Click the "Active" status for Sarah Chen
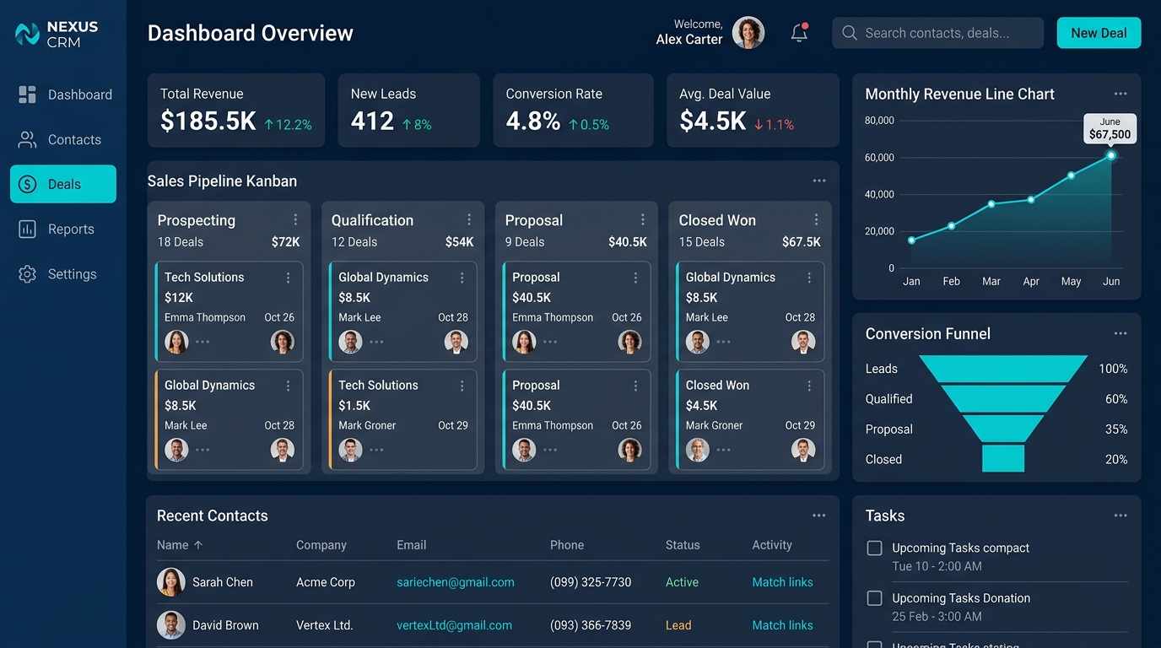1161x648 pixels. [x=682, y=582]
